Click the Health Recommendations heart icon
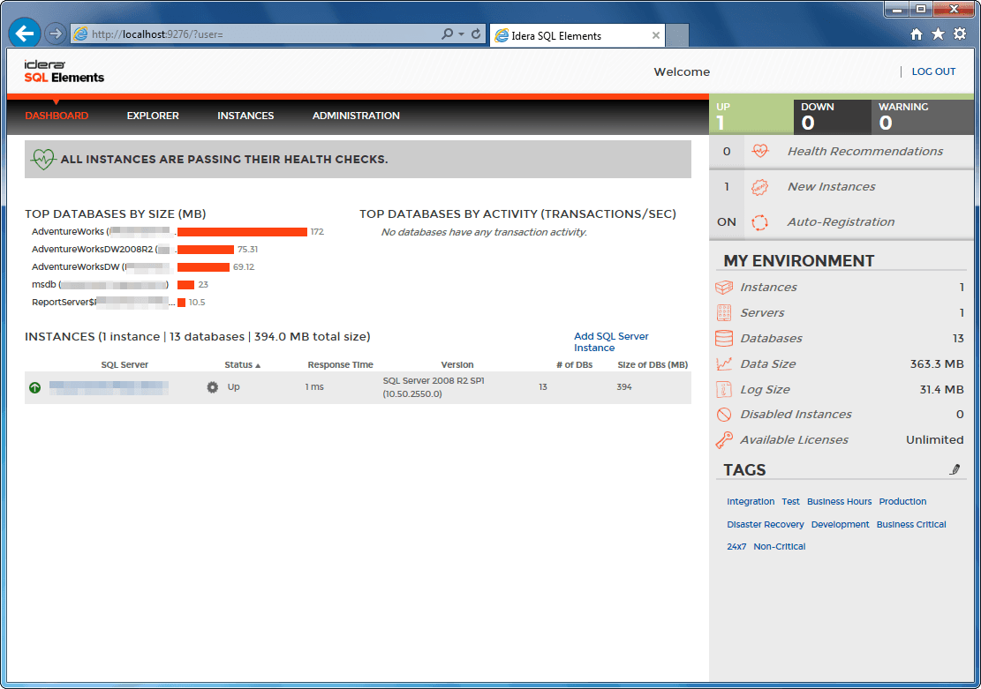This screenshot has width=981, height=689. (760, 152)
